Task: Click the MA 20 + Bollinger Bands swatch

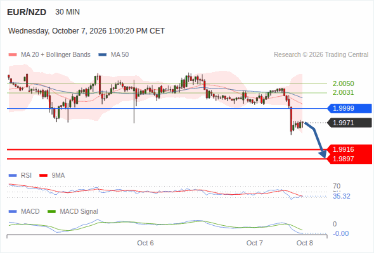Action: (x=13, y=55)
